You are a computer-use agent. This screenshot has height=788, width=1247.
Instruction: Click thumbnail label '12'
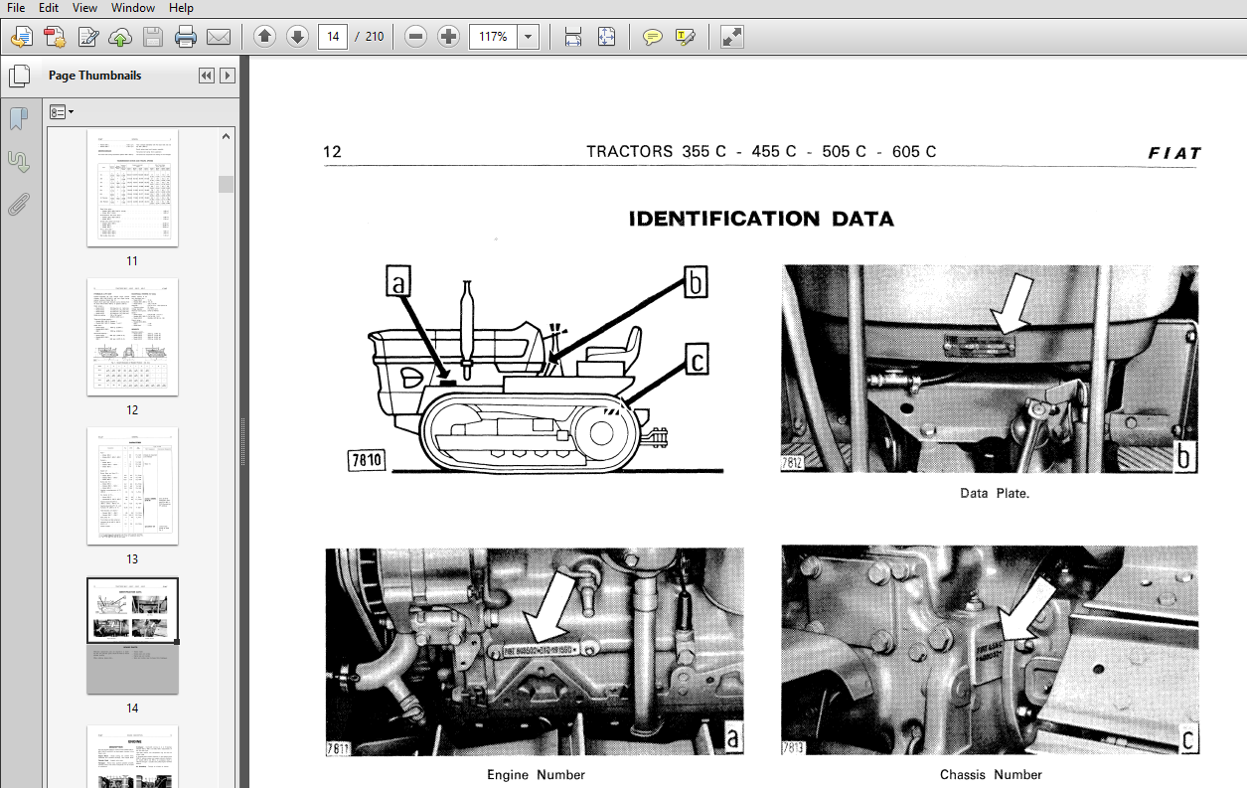tap(132, 410)
